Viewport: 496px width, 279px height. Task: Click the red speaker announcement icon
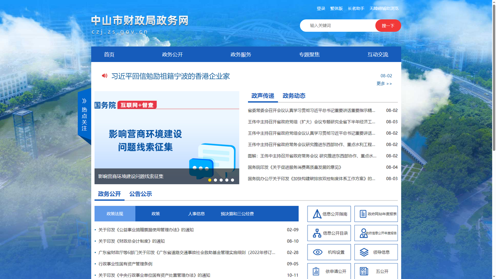104,76
